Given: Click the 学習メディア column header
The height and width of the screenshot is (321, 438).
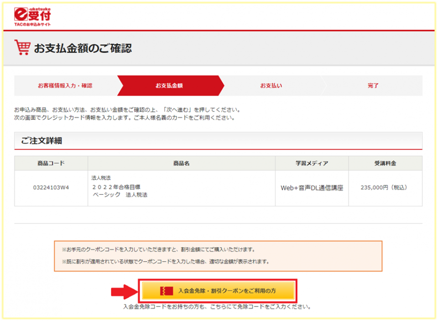Looking at the screenshot, I should click(x=312, y=163).
